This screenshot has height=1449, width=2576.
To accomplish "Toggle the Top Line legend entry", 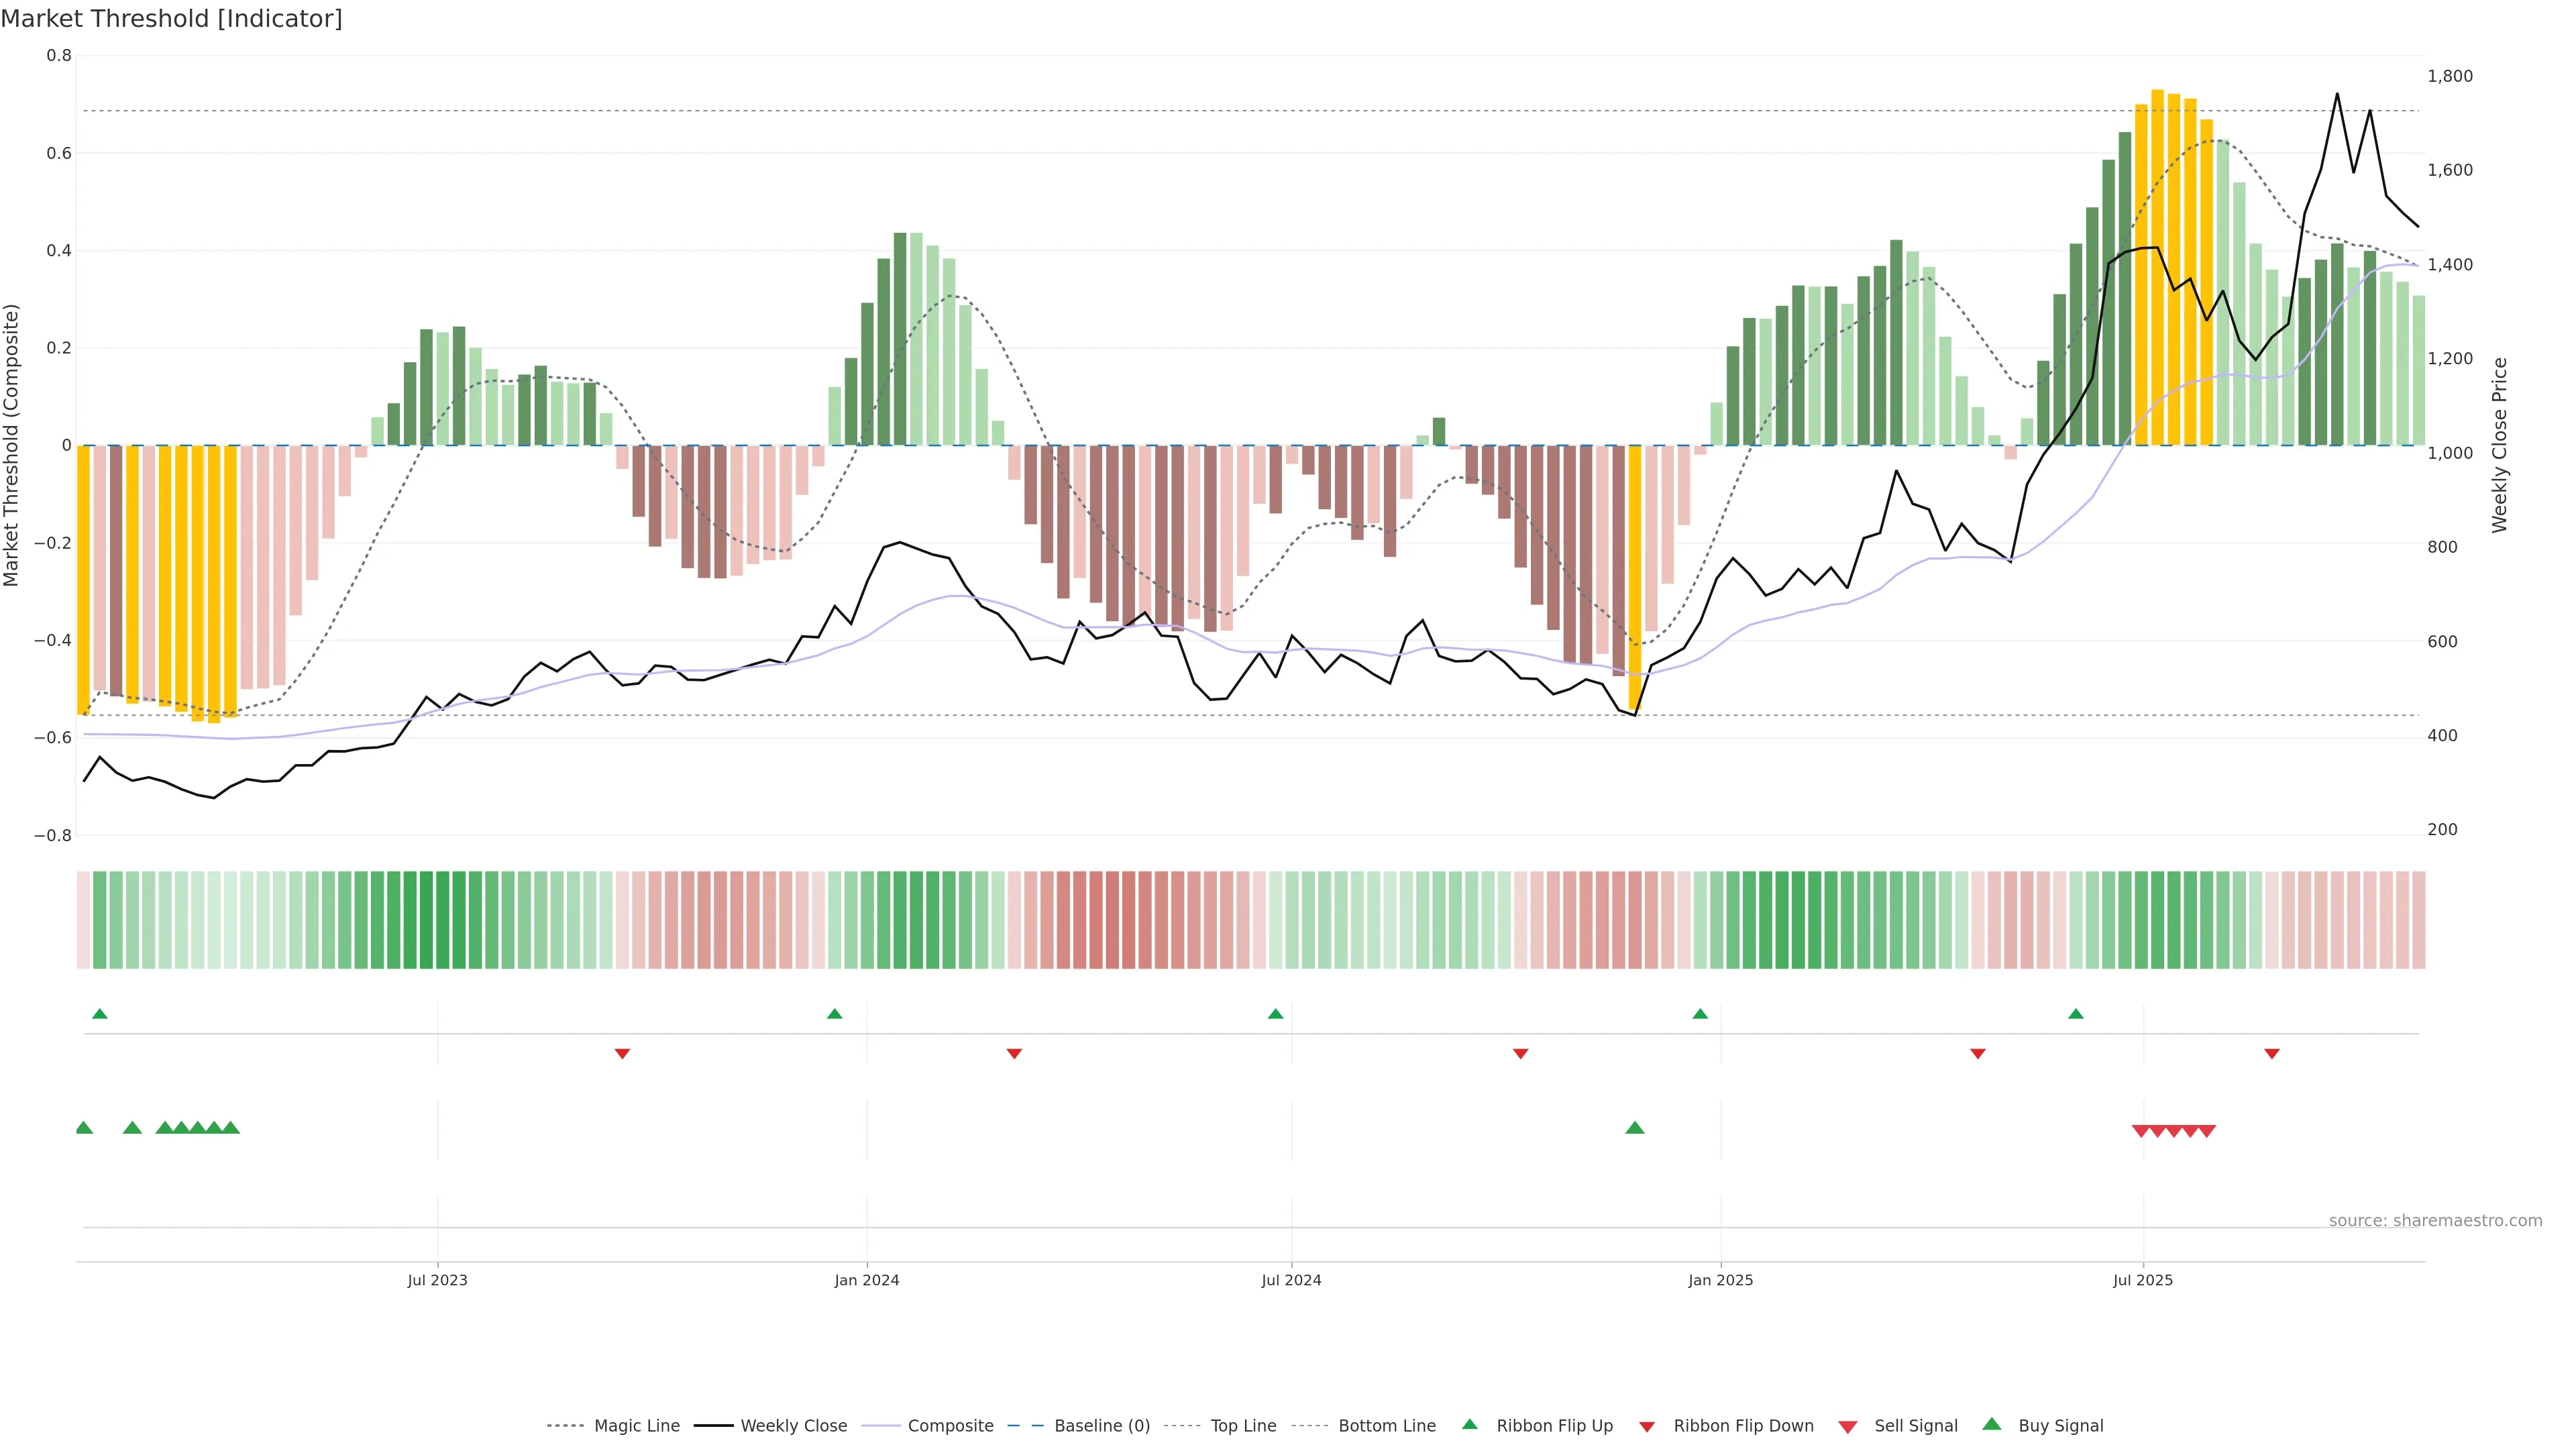I will pos(1243,1426).
